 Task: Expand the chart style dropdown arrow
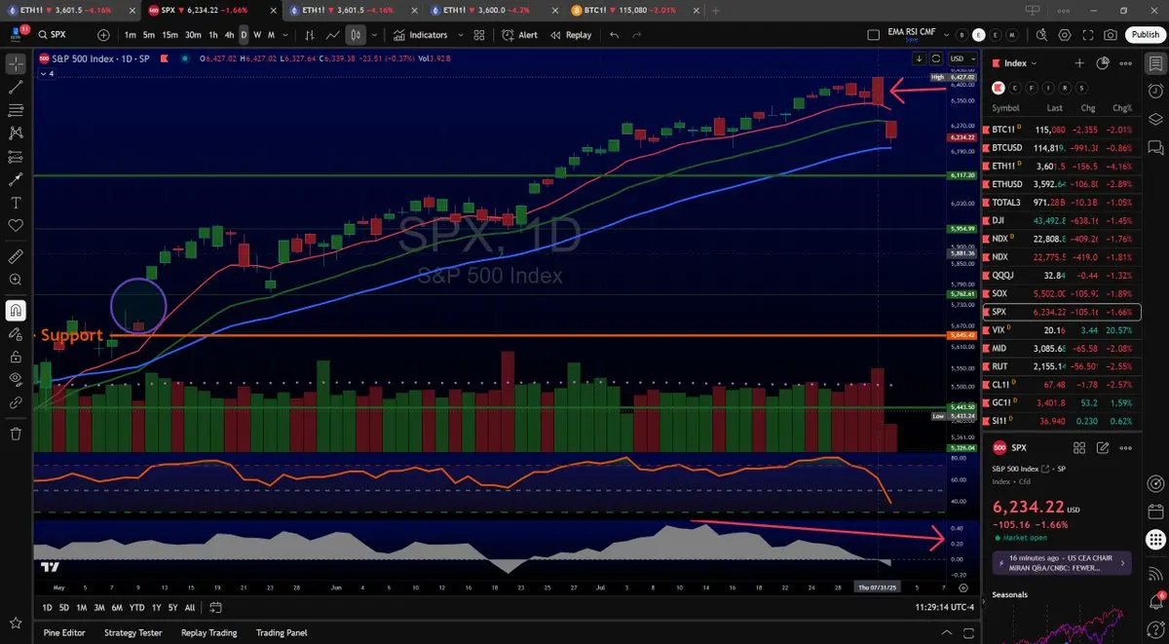[x=376, y=34]
